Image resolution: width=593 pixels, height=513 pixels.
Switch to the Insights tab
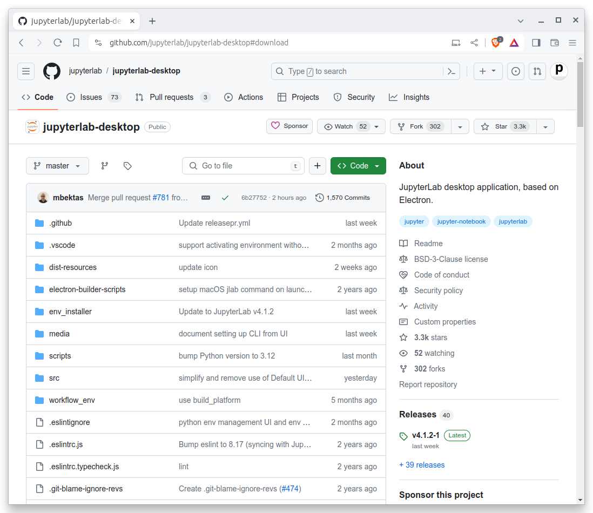click(x=409, y=97)
